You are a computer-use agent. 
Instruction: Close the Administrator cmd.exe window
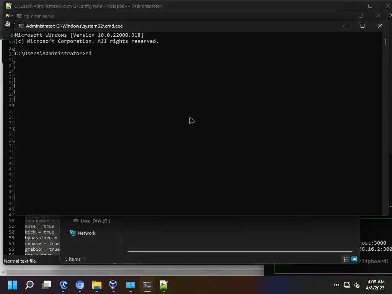(x=380, y=26)
